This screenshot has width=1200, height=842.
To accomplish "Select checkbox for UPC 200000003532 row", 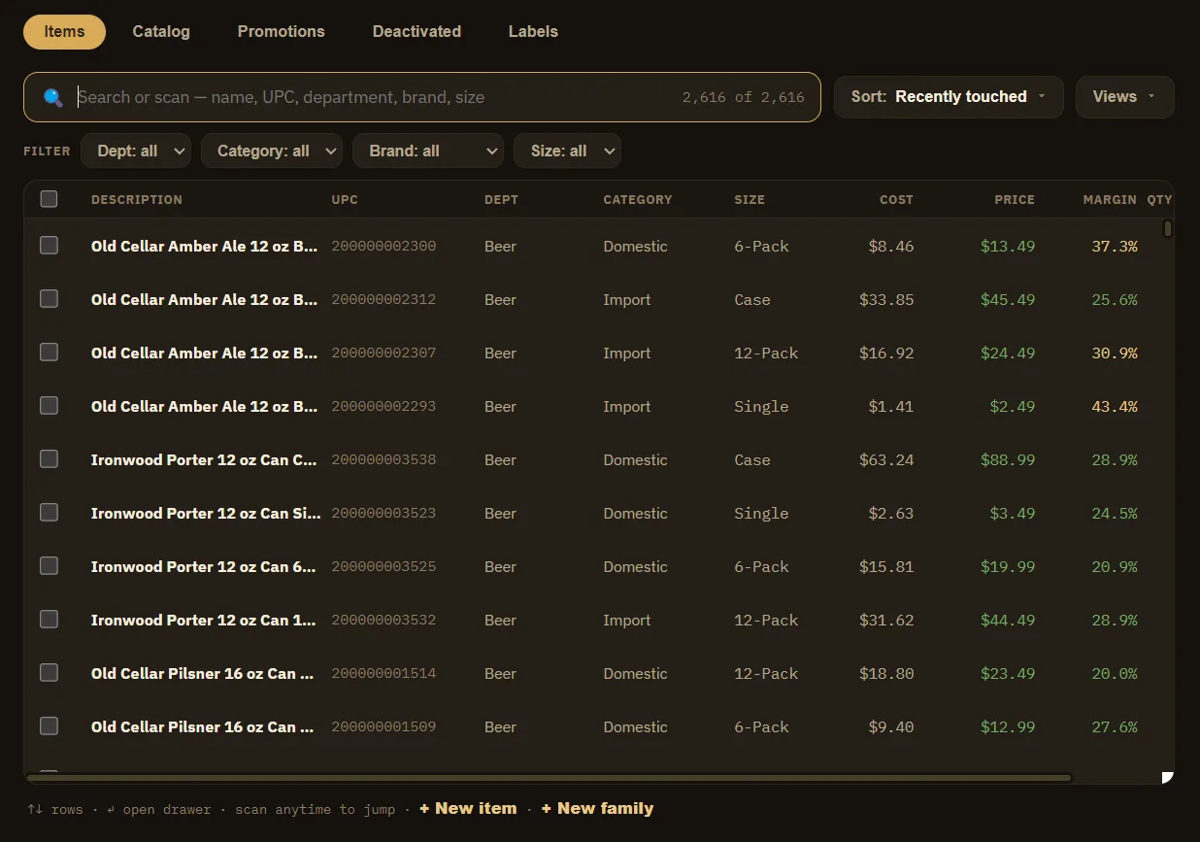I will (49, 620).
